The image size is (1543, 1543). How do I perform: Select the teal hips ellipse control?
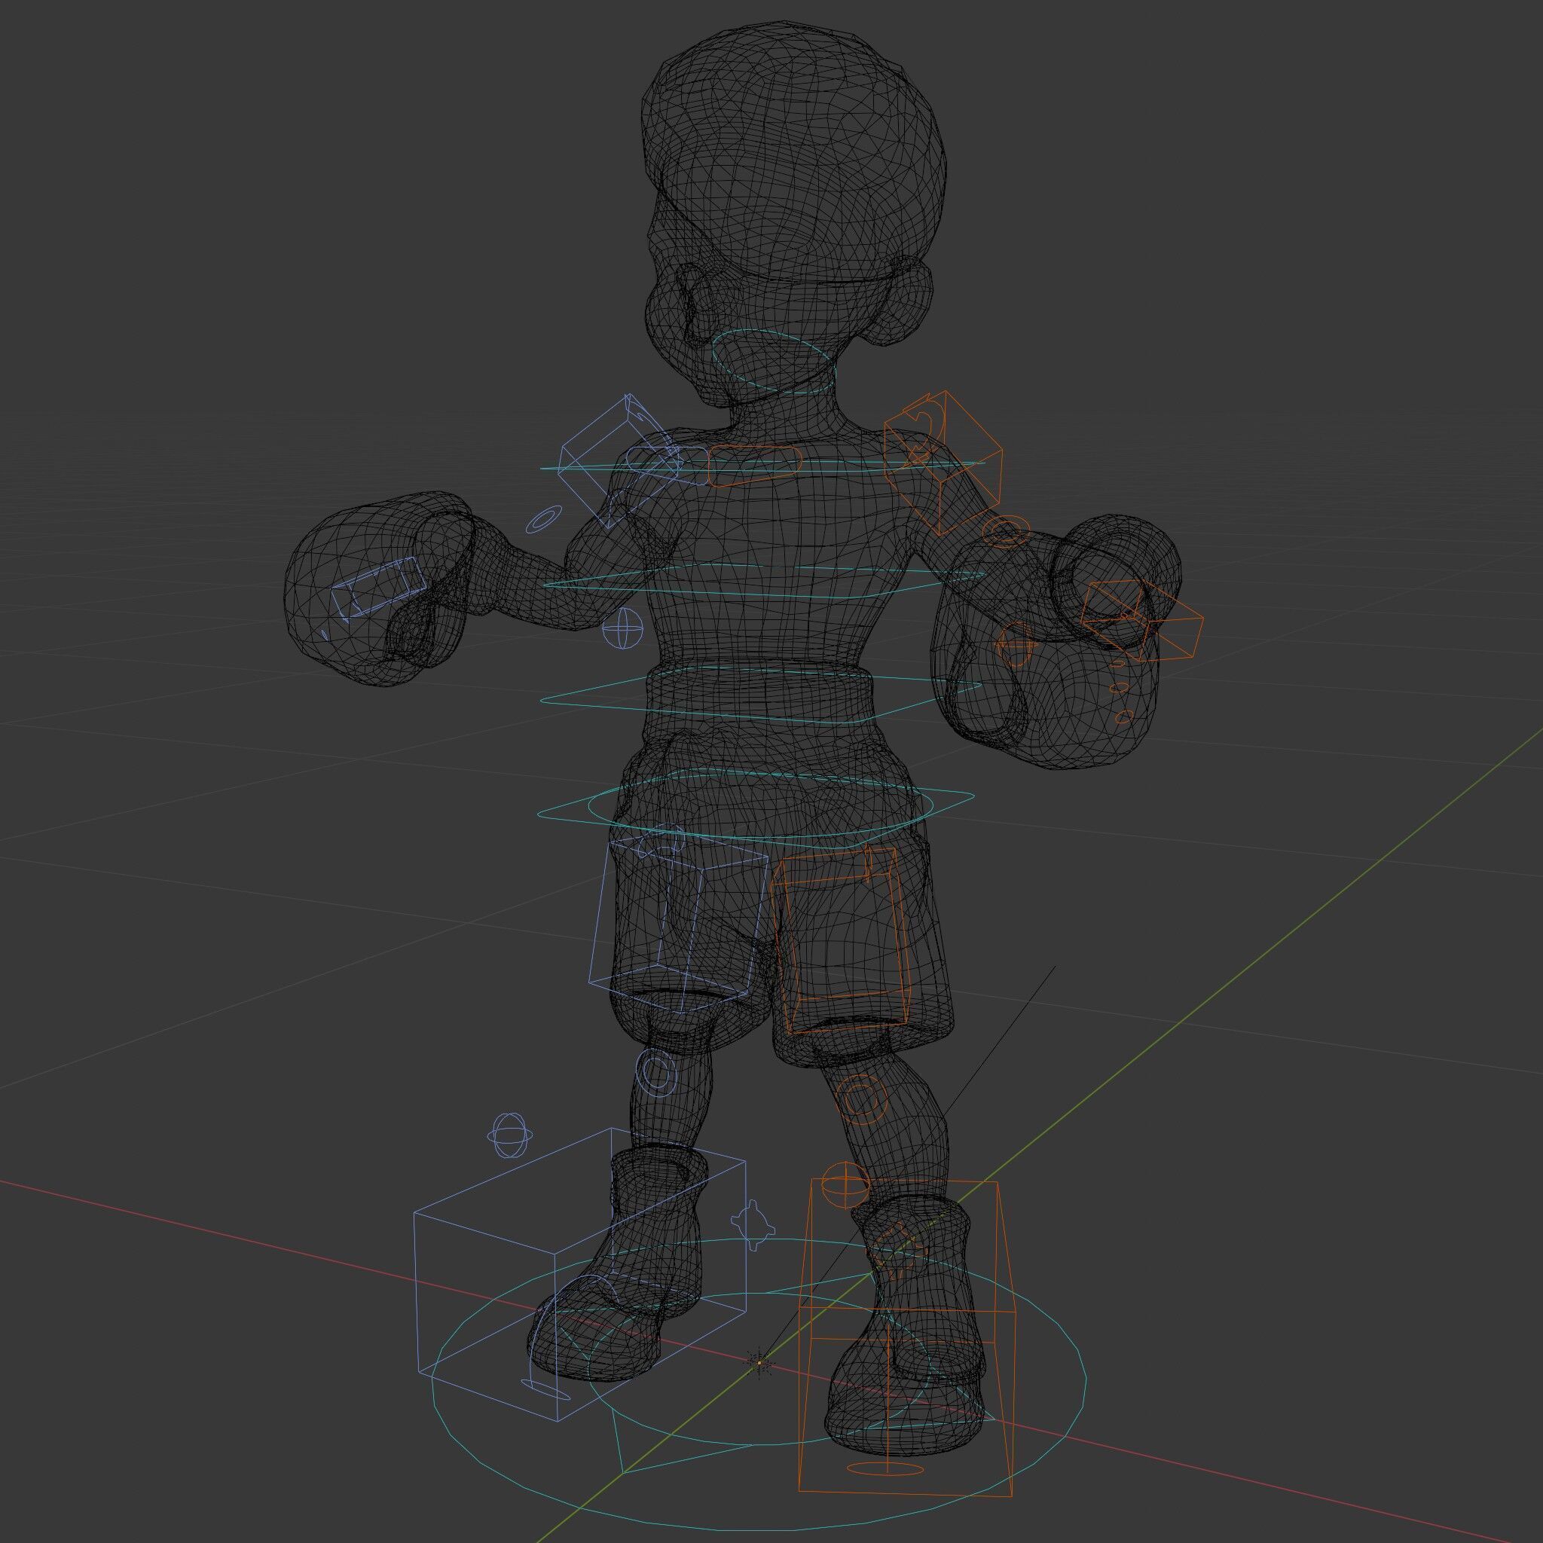(761, 807)
